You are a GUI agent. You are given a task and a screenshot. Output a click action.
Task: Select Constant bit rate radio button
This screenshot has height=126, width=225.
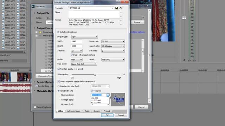tap(59, 86)
